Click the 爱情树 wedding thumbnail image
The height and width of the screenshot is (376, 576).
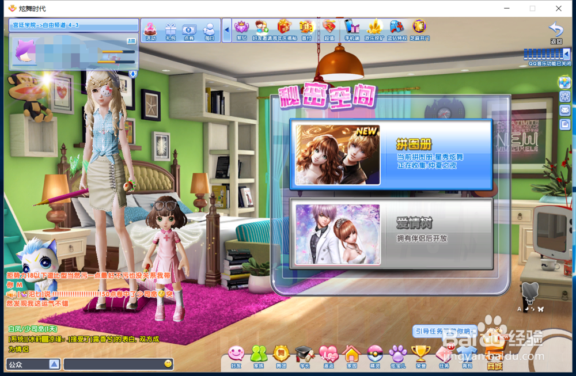click(338, 234)
